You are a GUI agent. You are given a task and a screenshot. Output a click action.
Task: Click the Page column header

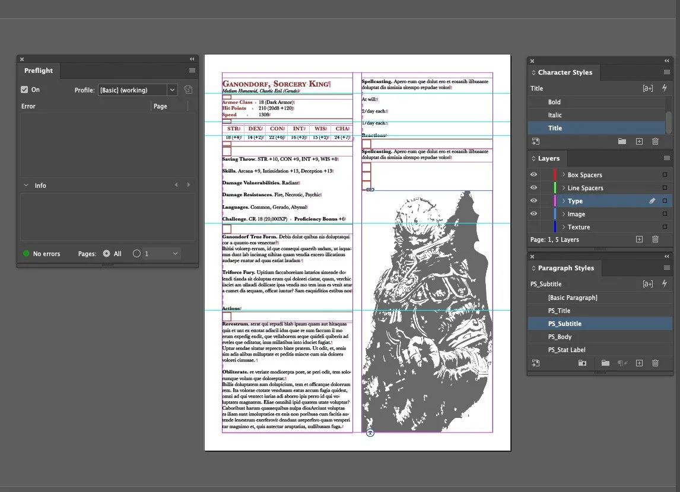click(170, 106)
